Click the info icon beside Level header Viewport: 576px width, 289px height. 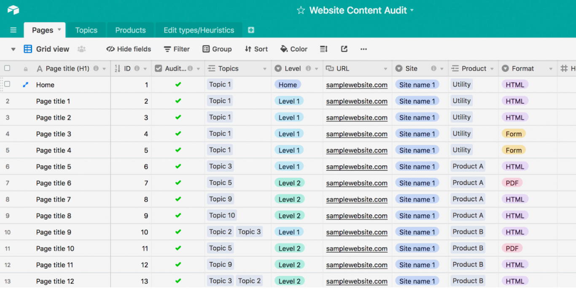pyautogui.click(x=308, y=68)
